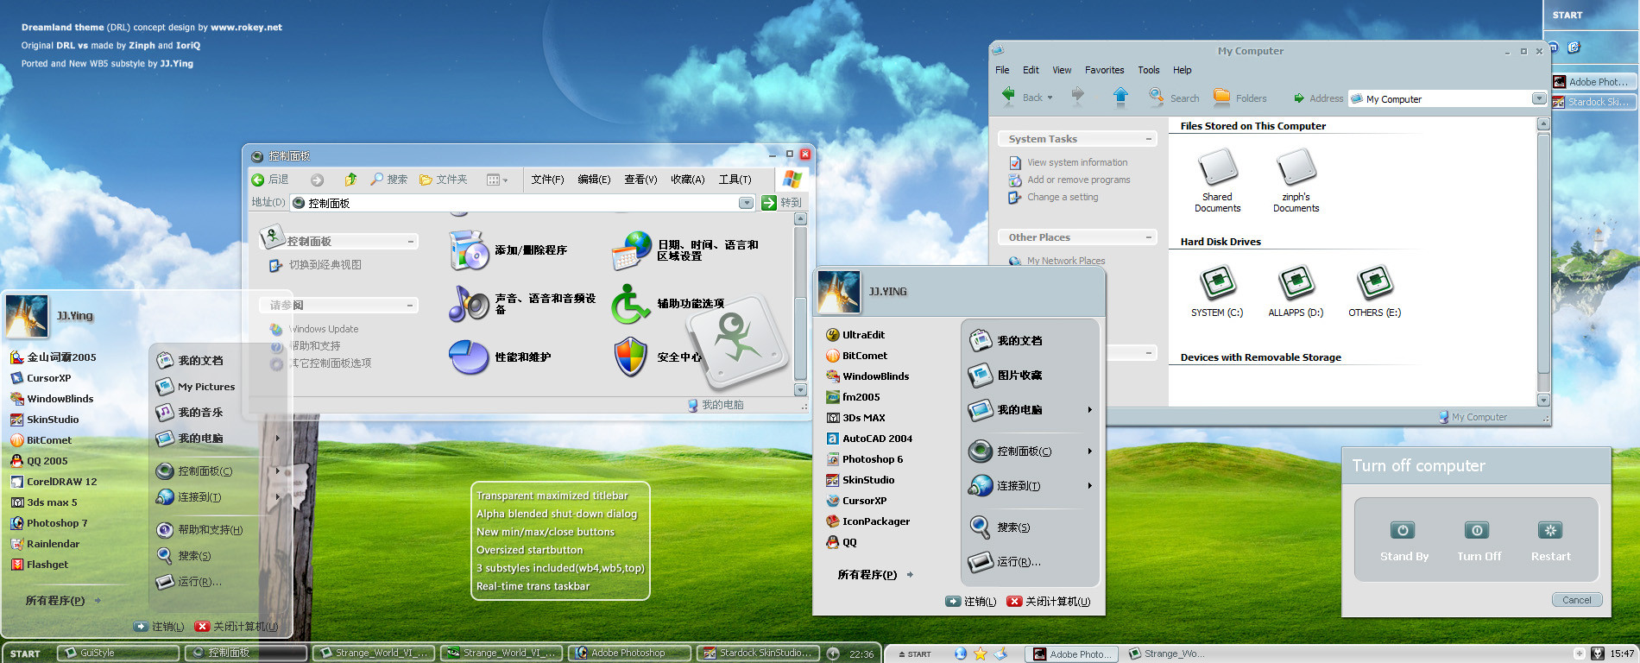Screen dimensions: 1640x663
Task: Expand the My Computer address dropdown
Action: pyautogui.click(x=1538, y=98)
